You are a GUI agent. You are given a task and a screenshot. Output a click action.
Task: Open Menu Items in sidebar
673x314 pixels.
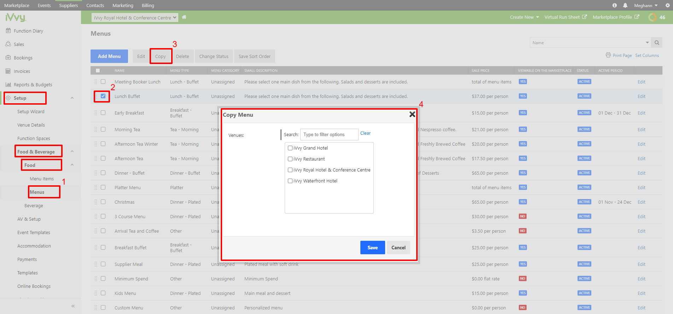coord(42,179)
